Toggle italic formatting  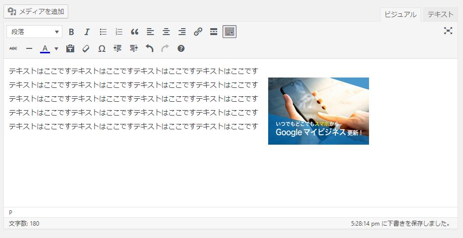pyautogui.click(x=87, y=32)
